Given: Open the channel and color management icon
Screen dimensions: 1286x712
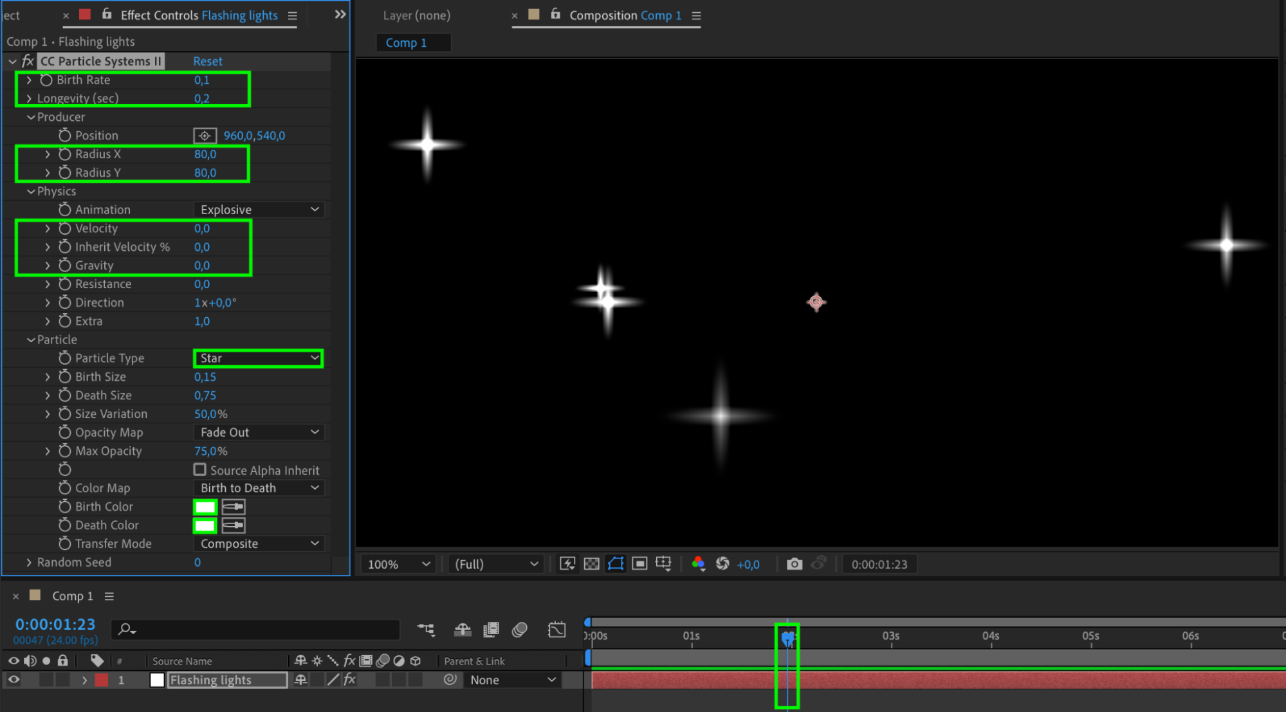Looking at the screenshot, I should click(698, 564).
